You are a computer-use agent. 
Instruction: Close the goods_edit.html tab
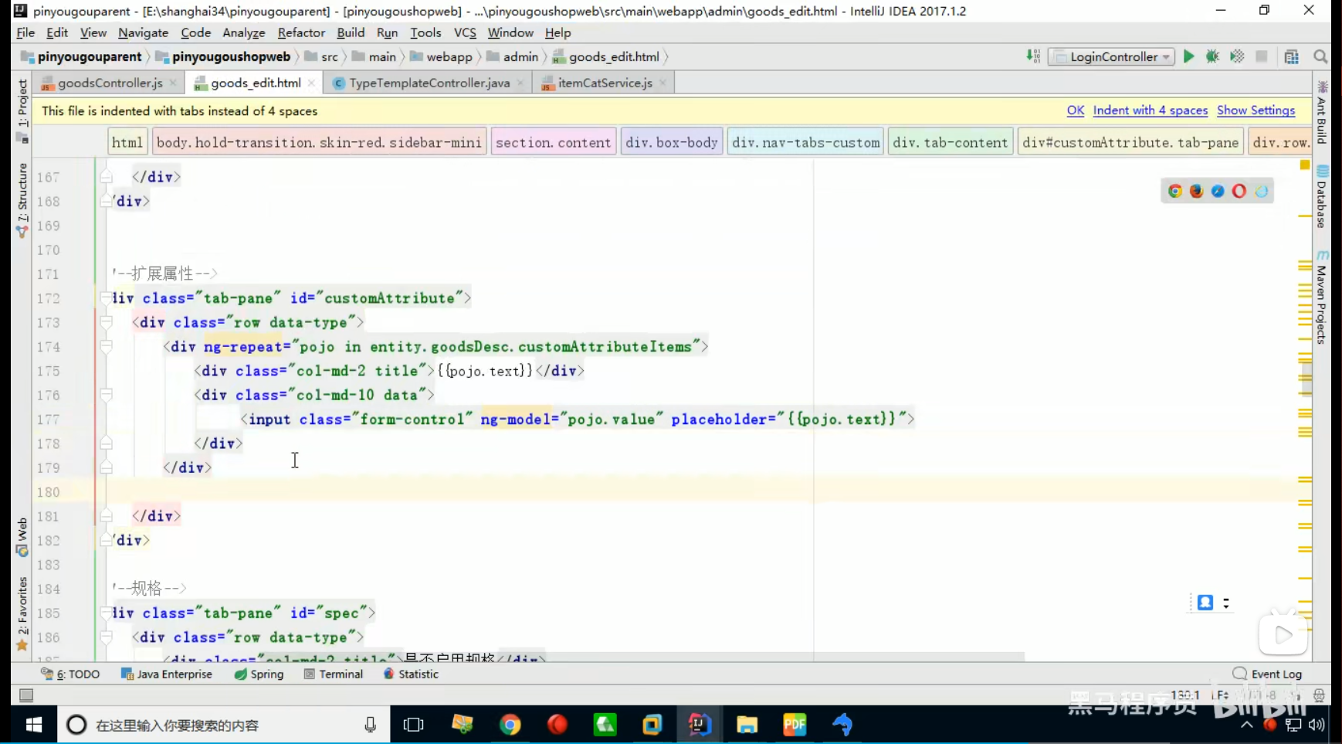pos(311,83)
